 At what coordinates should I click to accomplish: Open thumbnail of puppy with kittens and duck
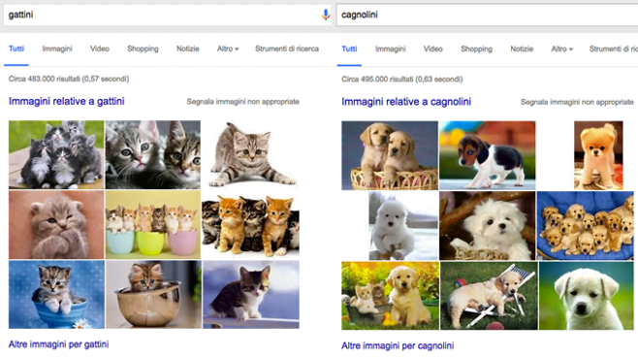click(390, 296)
